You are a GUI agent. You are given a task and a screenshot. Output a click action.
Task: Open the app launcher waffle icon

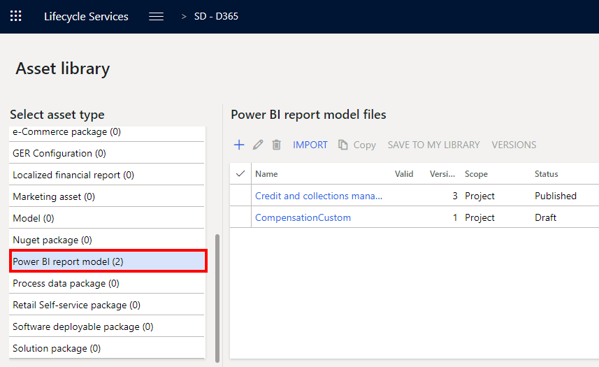click(15, 16)
